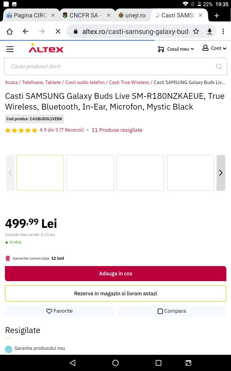This screenshot has height=371, width=231.
Task: Click the Adauga in cos button
Action: tap(115, 274)
